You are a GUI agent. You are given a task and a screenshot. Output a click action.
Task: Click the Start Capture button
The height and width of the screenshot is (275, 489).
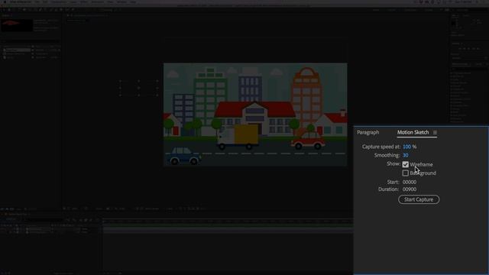419,199
